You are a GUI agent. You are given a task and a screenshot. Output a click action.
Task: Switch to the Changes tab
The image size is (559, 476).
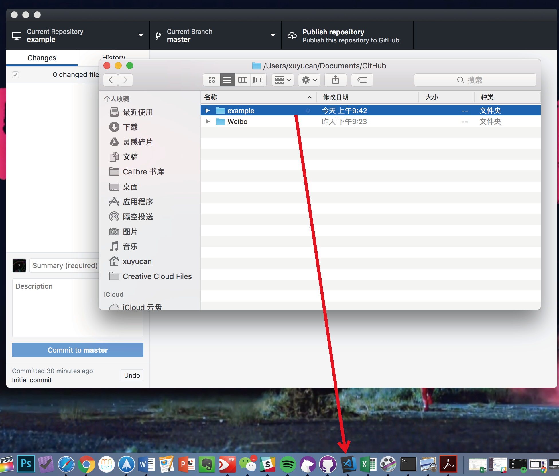coord(42,58)
